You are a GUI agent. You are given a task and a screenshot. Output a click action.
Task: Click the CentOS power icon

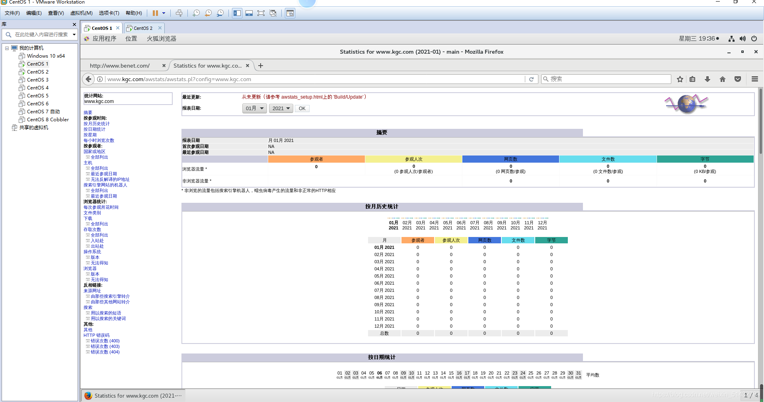(754, 39)
